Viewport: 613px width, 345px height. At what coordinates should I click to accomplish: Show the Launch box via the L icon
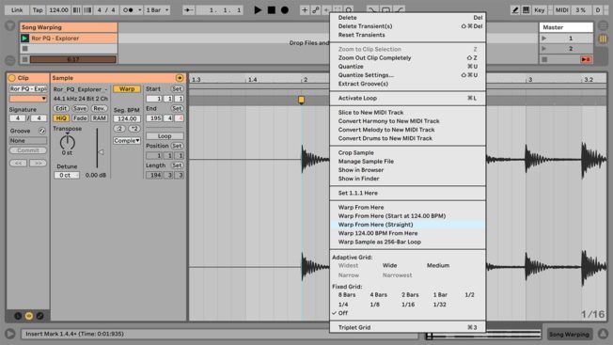click(18, 316)
